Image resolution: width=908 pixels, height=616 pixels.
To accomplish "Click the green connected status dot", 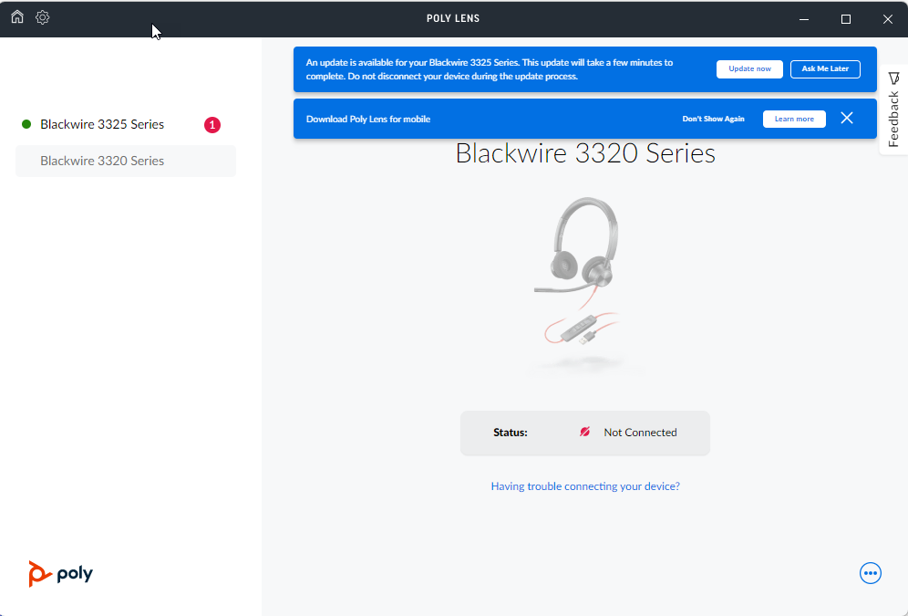I will tap(26, 124).
